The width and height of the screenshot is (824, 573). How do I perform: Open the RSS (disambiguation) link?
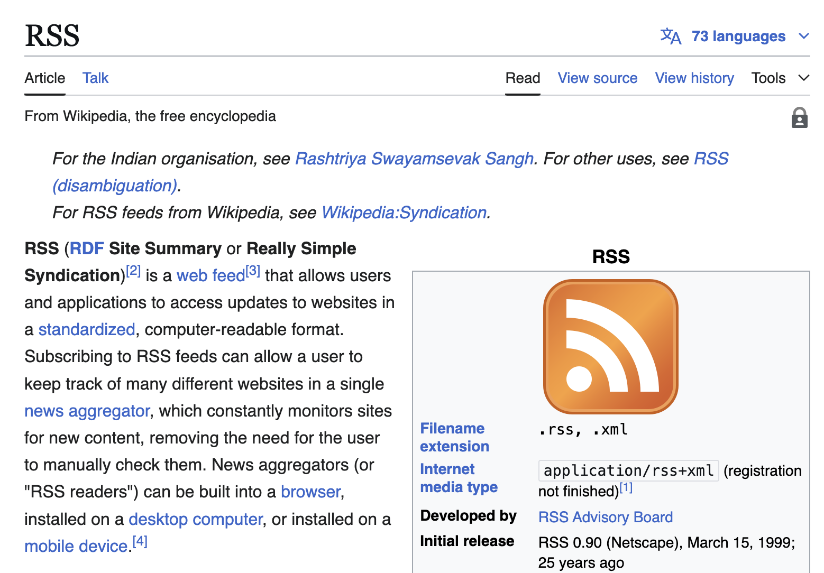[115, 186]
